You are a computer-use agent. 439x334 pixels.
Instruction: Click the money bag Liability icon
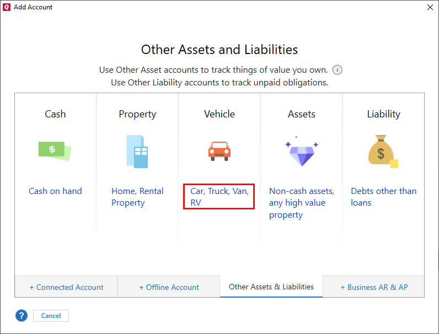(383, 151)
